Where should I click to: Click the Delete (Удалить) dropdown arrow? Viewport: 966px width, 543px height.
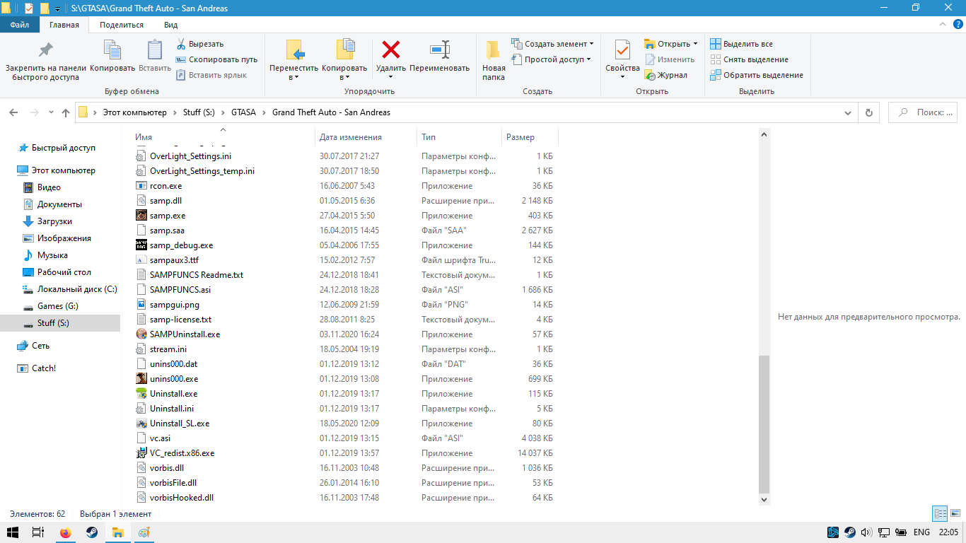click(391, 77)
